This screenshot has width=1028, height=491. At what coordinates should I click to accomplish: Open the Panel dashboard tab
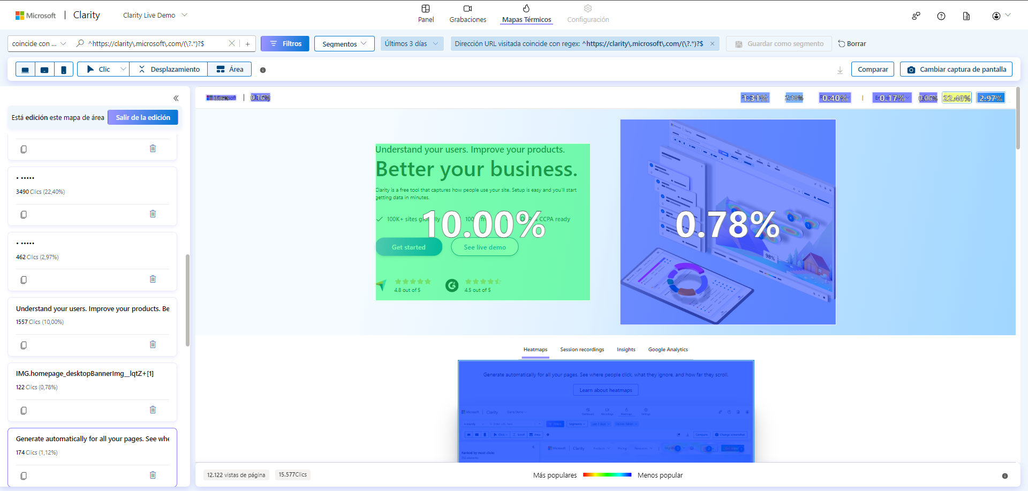pyautogui.click(x=426, y=14)
